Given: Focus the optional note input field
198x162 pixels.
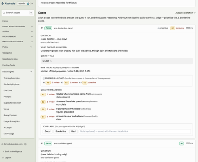Looking at the screenshot, I should pos(135,131).
